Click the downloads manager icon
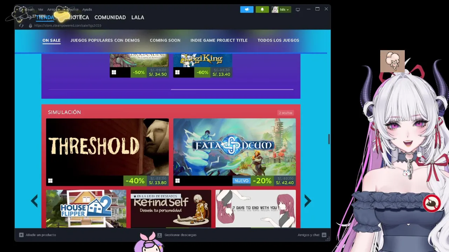Screen dimensions: 449x252 click(160, 235)
